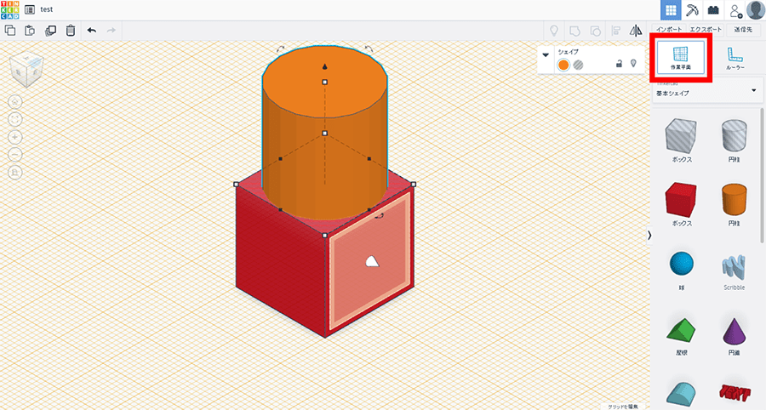
Task: Switch to 3D design grid view
Action: (671, 9)
